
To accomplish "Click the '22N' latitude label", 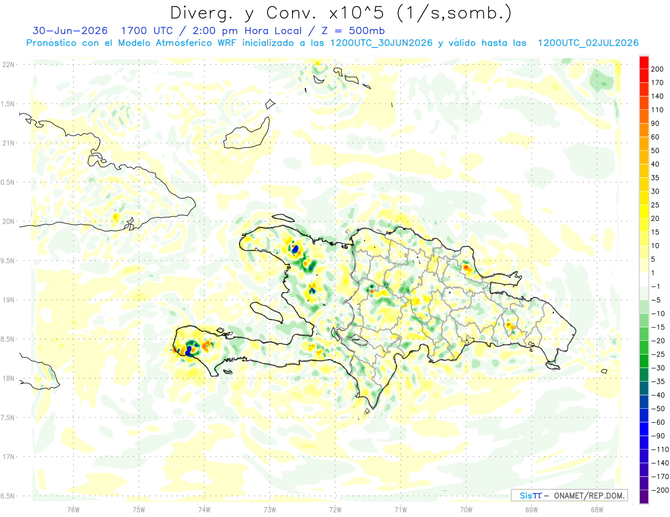I will pyautogui.click(x=8, y=65).
